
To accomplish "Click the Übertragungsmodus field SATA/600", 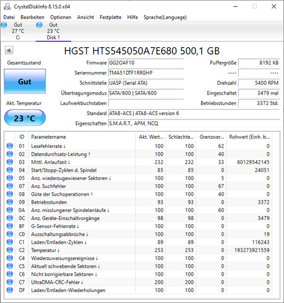I will [x=146, y=93].
